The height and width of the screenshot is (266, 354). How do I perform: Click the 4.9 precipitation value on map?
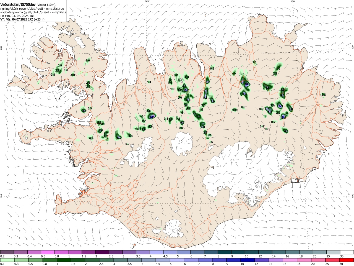click(x=84, y=111)
